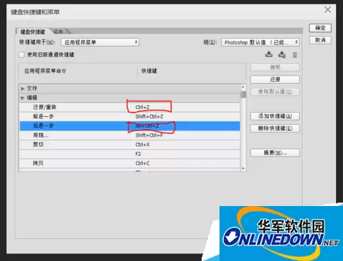Click the 应用程序菜单命令 column header
Image resolution: width=343 pixels, height=261 pixels.
pos(45,71)
